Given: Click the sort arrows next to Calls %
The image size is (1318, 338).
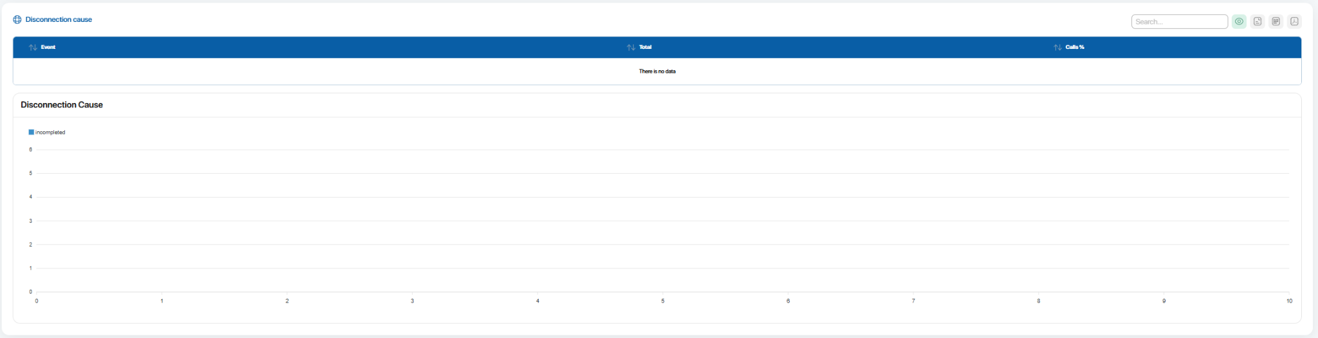Looking at the screenshot, I should tap(1057, 48).
